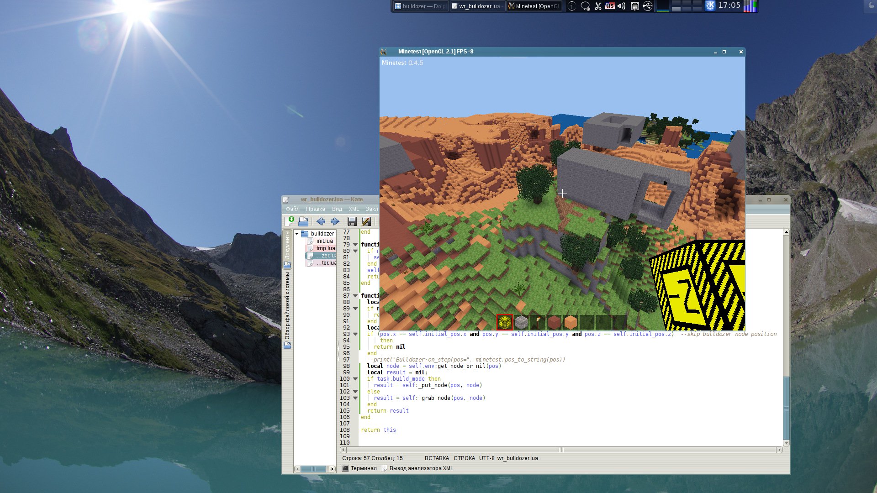Go forward with the right arrow in Kate
This screenshot has height=493, width=877.
335,221
